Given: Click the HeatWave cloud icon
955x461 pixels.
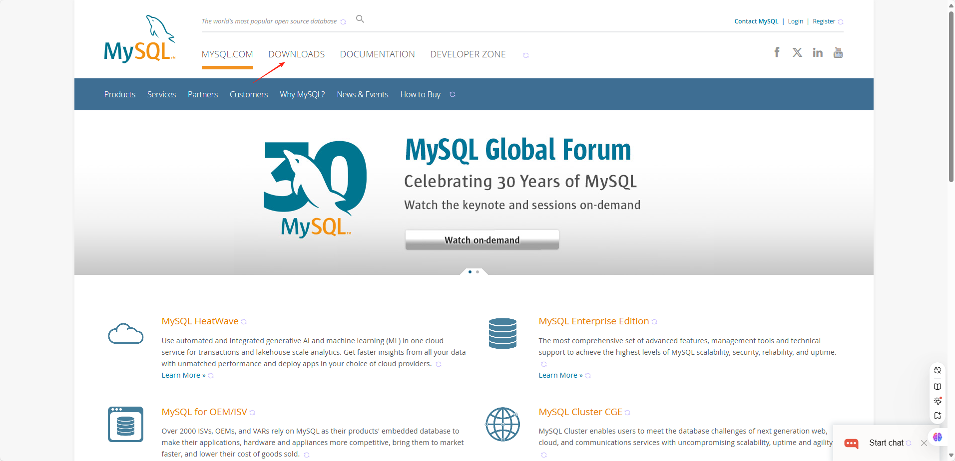Looking at the screenshot, I should pyautogui.click(x=125, y=333).
